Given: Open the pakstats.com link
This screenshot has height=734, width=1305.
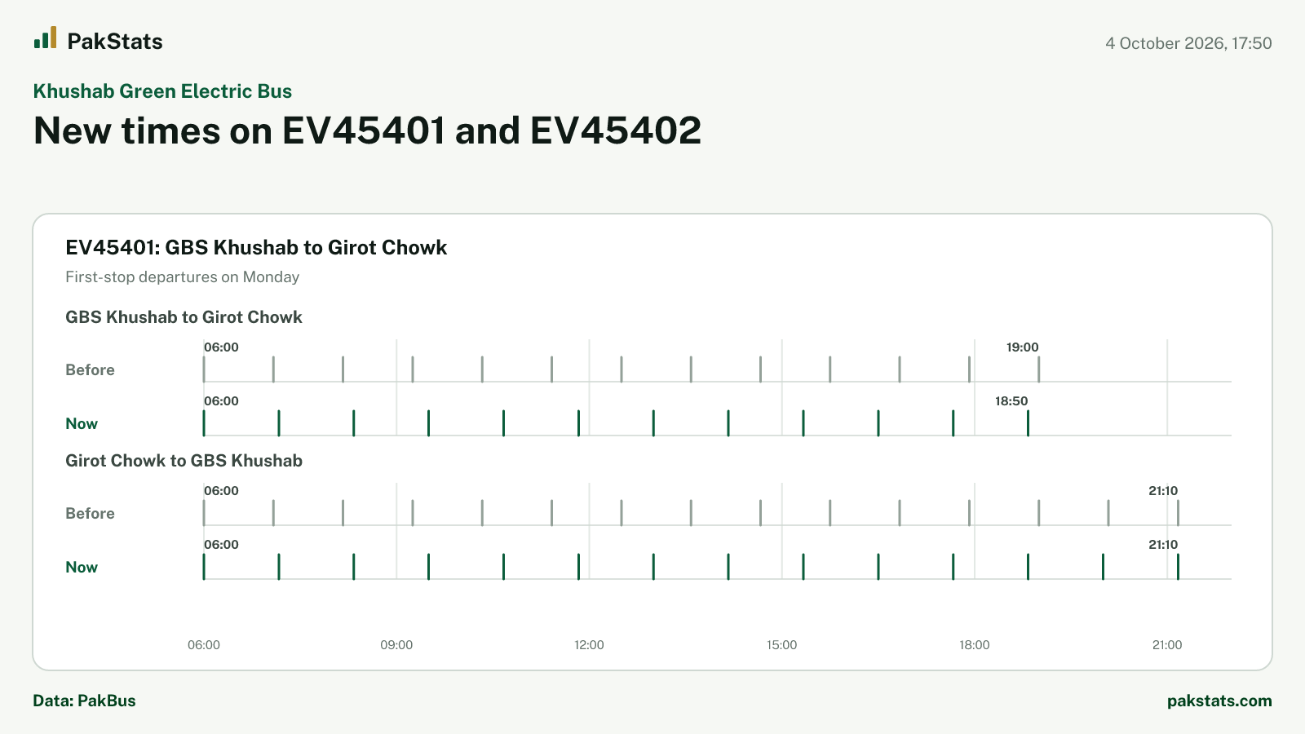Looking at the screenshot, I should click(1219, 701).
